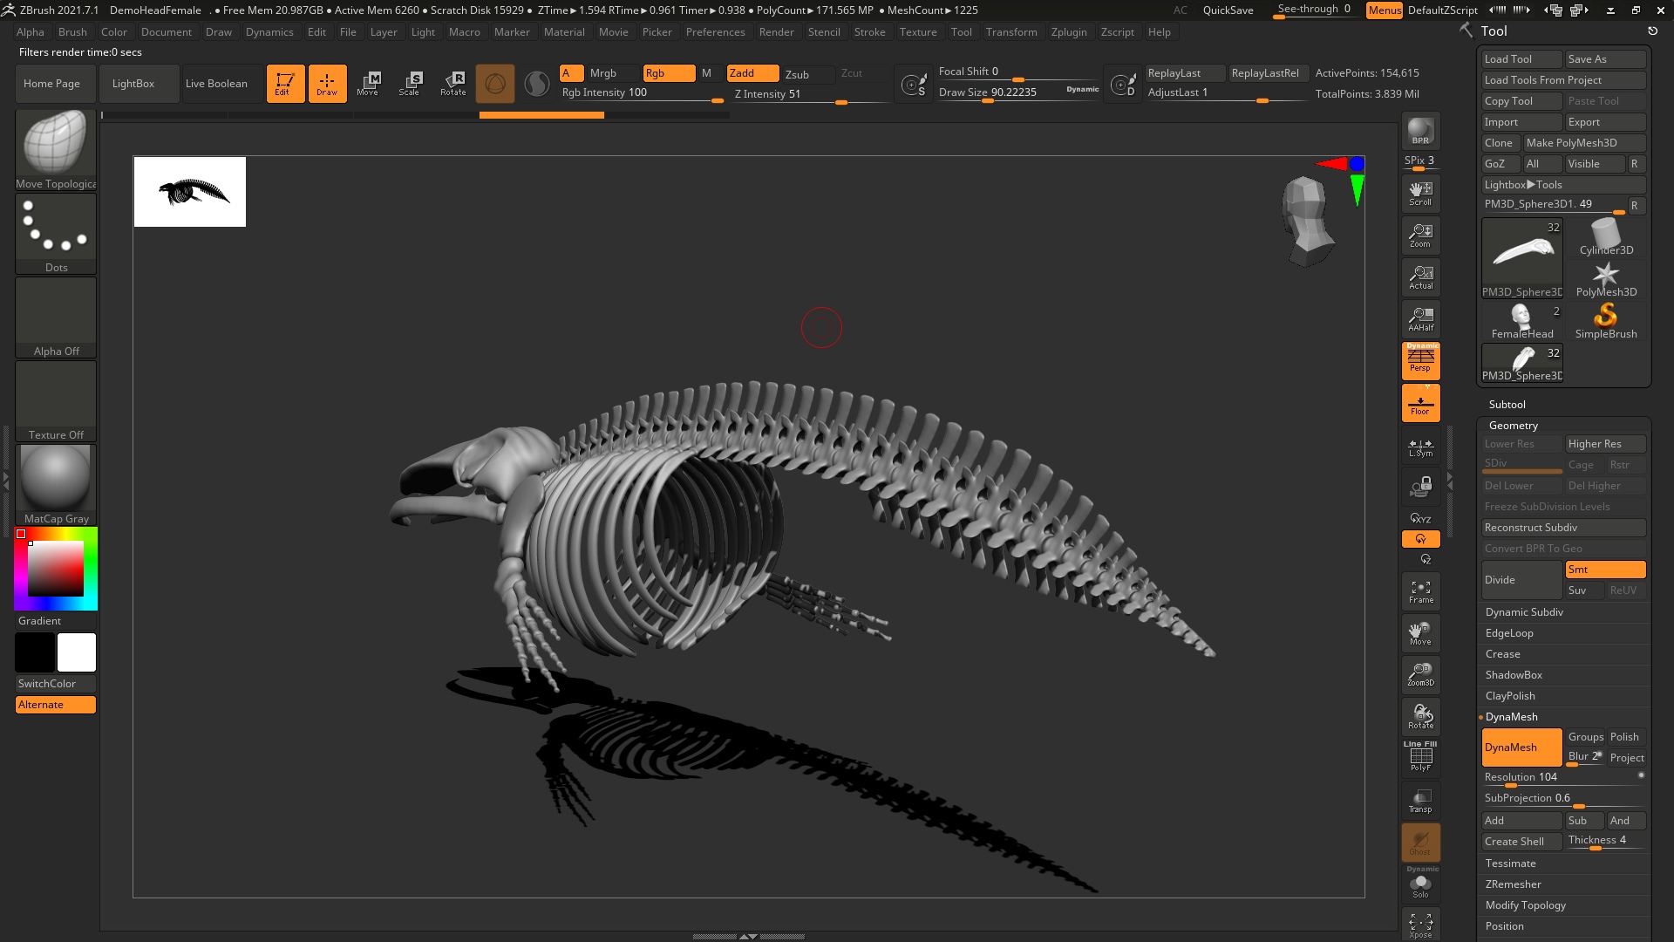
Task: Open the MatCap Gray material picker
Action: coord(56,484)
